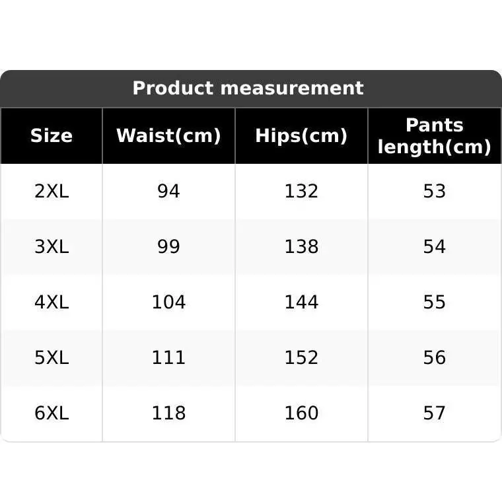Select the 6XL size row label
Screen dimensions: 502x502
click(x=52, y=413)
